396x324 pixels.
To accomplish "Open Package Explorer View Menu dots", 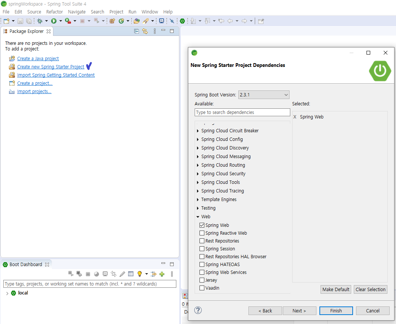I will click(x=155, y=31).
